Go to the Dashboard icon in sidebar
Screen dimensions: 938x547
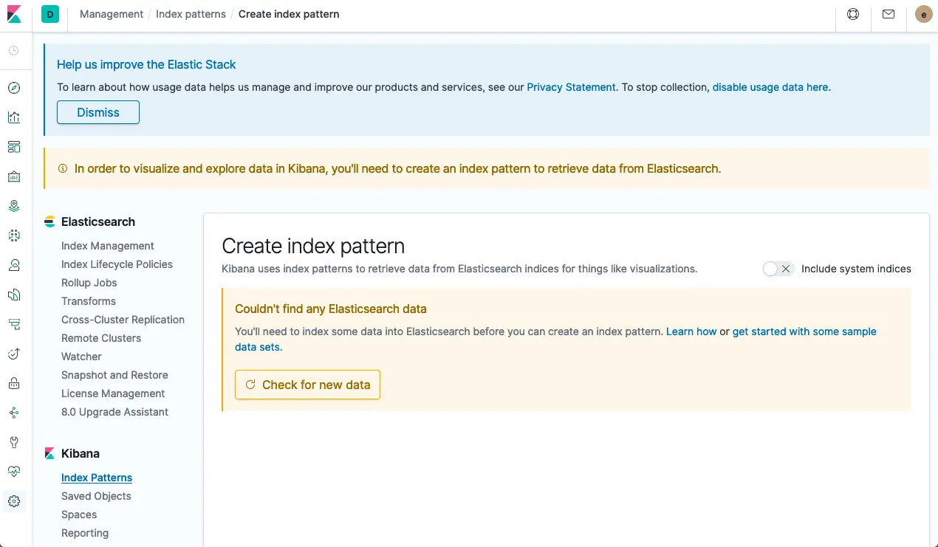[14, 147]
